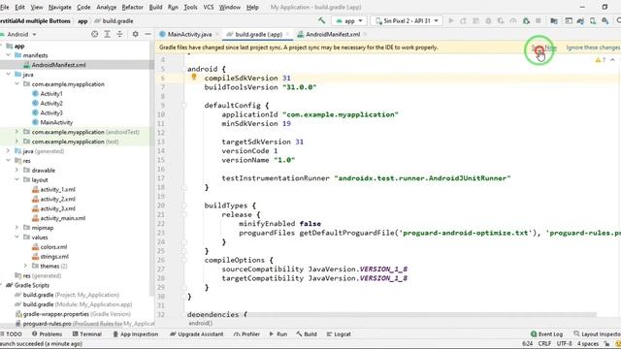The image size is (621, 349).
Task: Hide the Project panel with minus icon
Action: pos(147,35)
